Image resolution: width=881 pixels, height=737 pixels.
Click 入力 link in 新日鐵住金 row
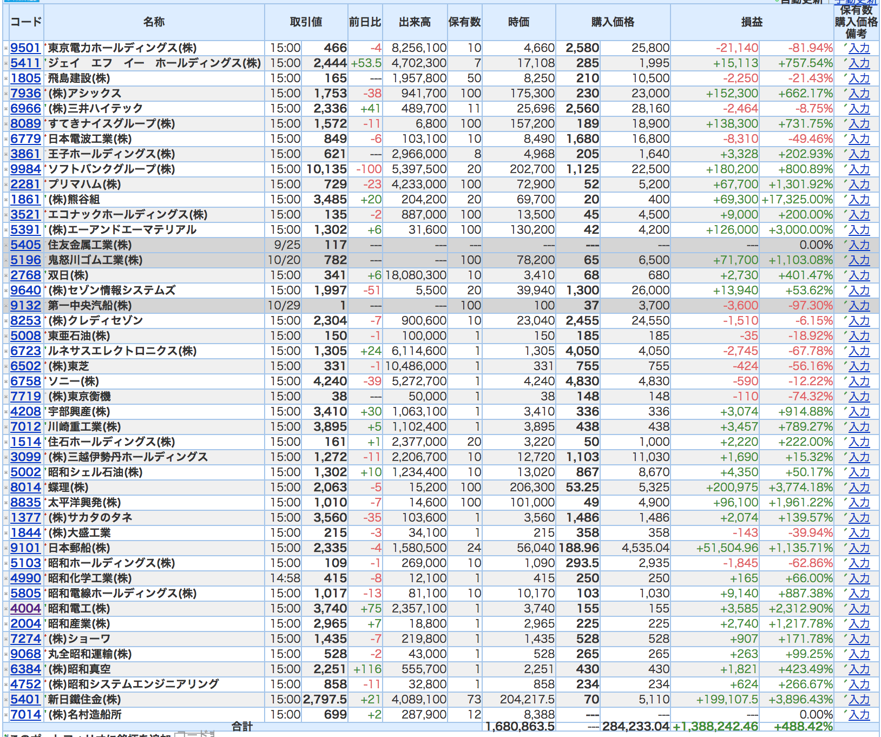pos(859,700)
